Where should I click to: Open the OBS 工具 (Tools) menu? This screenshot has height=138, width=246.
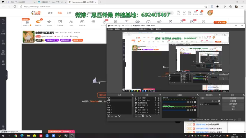(x=151, y=29)
